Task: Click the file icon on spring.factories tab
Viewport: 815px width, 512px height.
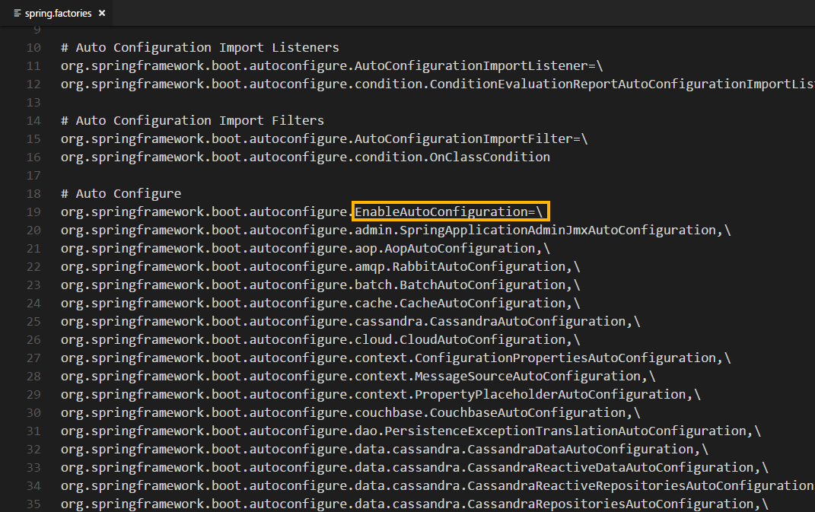Action: pyautogui.click(x=18, y=14)
